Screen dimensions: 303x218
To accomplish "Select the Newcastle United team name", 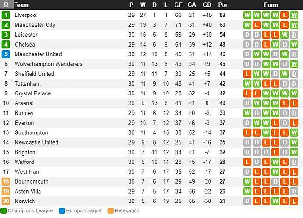I will pos(36,142).
